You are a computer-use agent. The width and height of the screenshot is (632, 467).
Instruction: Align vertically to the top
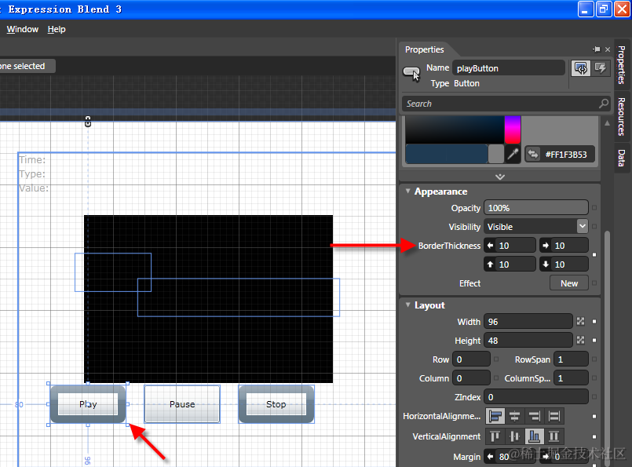[x=495, y=436]
